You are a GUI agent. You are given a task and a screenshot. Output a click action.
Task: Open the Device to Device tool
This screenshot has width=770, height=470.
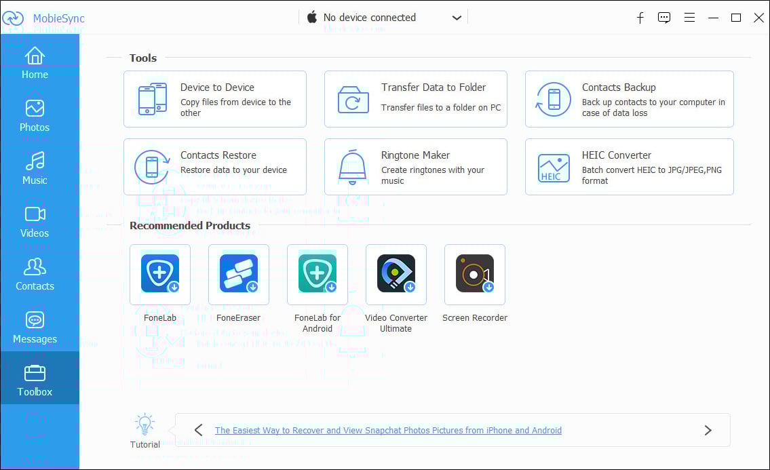214,99
